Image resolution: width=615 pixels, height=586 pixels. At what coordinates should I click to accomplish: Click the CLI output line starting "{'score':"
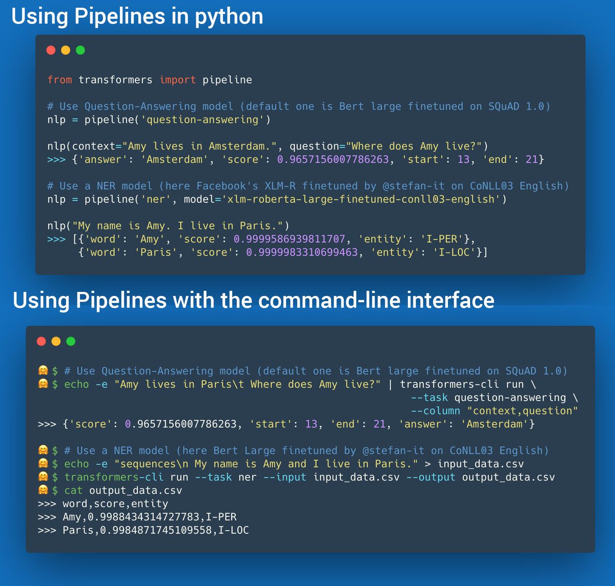tap(299, 424)
